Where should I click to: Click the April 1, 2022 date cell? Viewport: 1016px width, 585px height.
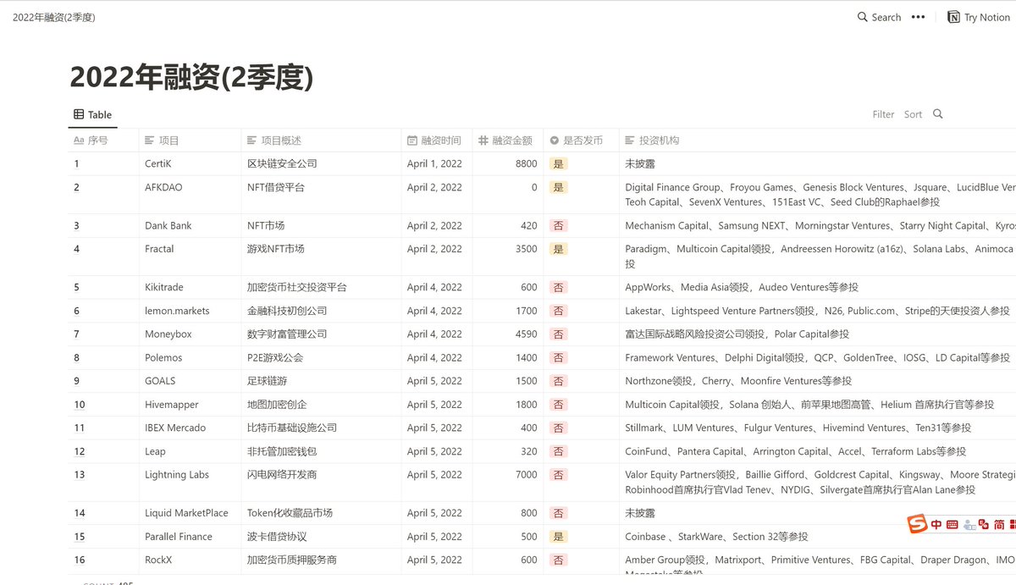coord(437,163)
